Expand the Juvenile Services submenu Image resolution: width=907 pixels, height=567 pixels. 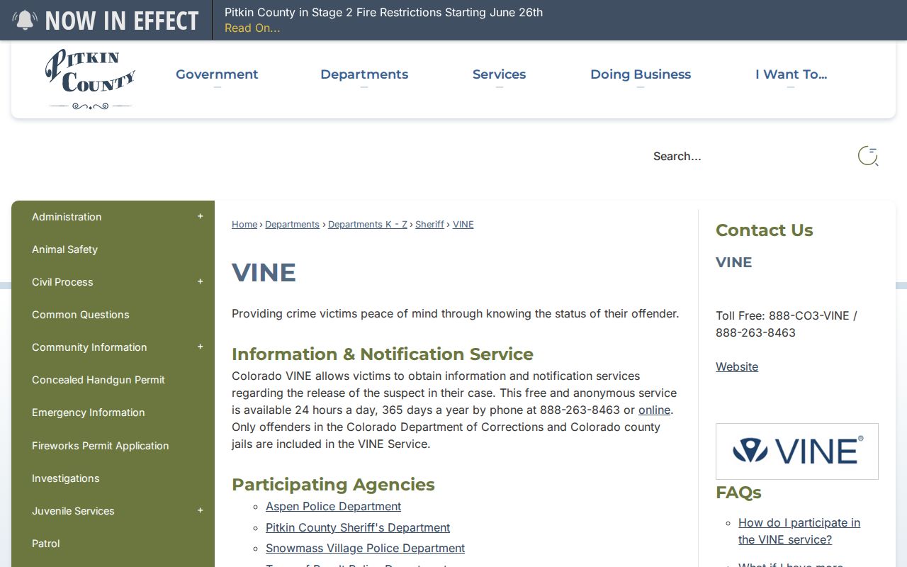point(201,511)
